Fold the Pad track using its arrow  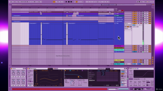pyautogui.click(x=115, y=23)
